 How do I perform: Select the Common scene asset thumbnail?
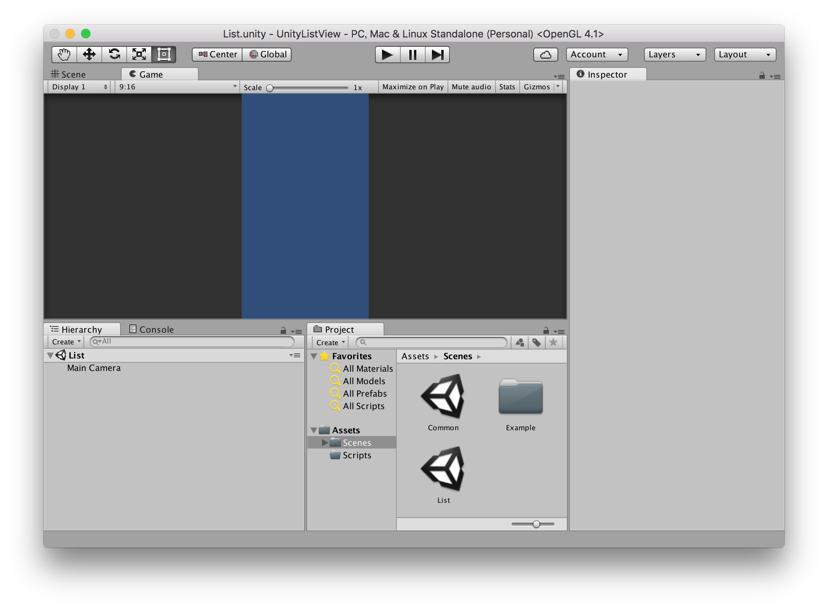pyautogui.click(x=443, y=397)
